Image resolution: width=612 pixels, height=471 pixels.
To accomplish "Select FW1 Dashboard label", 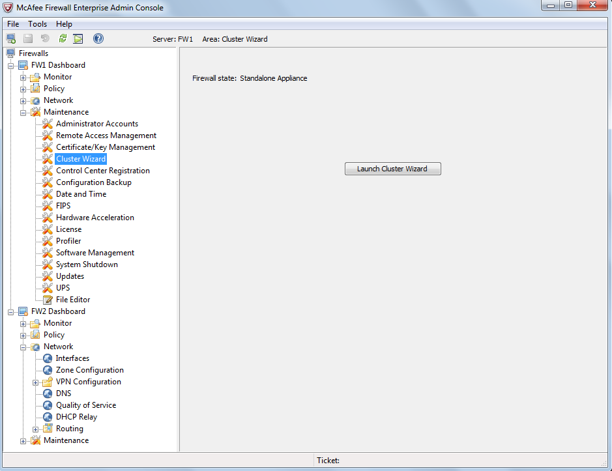I will [x=58, y=64].
